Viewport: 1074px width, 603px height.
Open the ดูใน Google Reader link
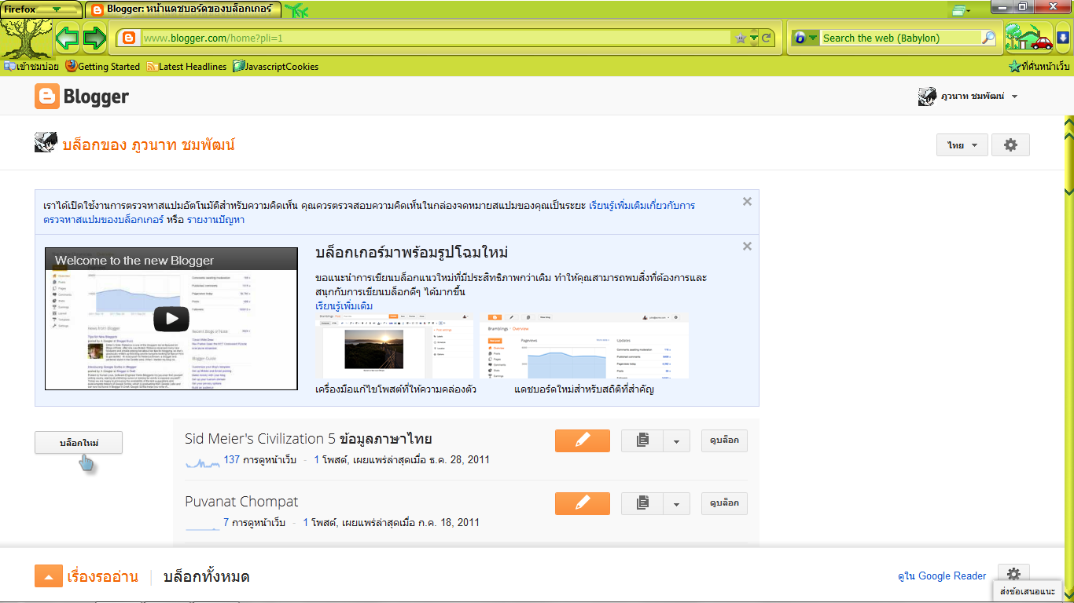(942, 576)
